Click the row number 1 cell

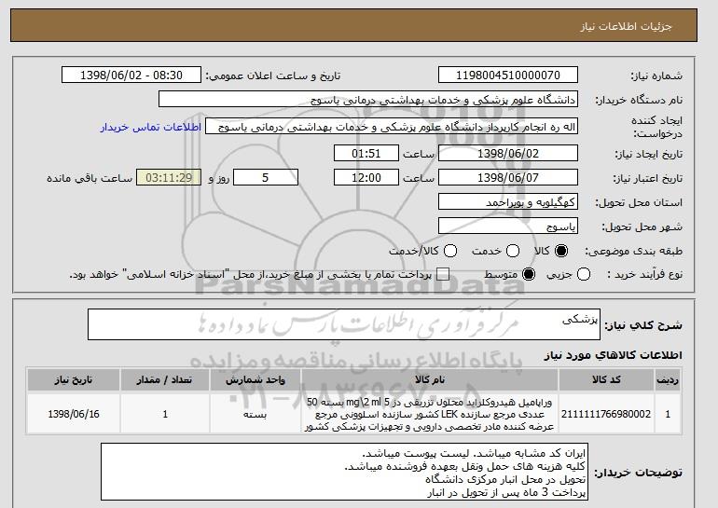pyautogui.click(x=668, y=414)
